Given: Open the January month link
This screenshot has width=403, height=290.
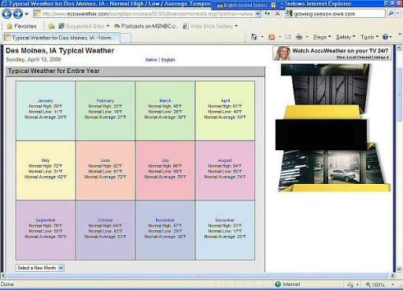Looking at the screenshot, I should tap(46, 101).
